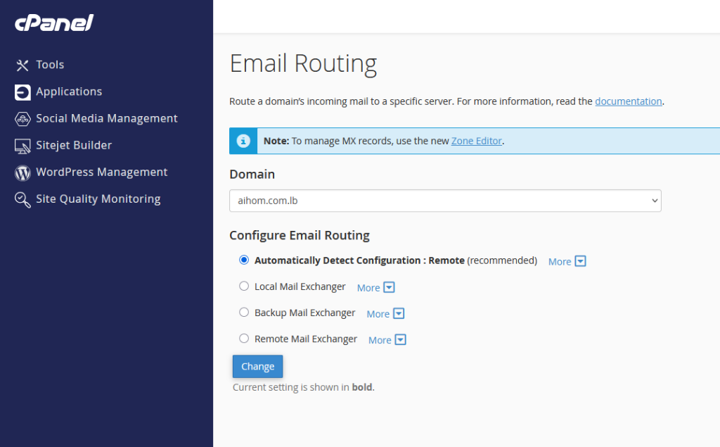Image resolution: width=720 pixels, height=447 pixels.
Task: Click the Applications sidebar icon
Action: (x=22, y=92)
